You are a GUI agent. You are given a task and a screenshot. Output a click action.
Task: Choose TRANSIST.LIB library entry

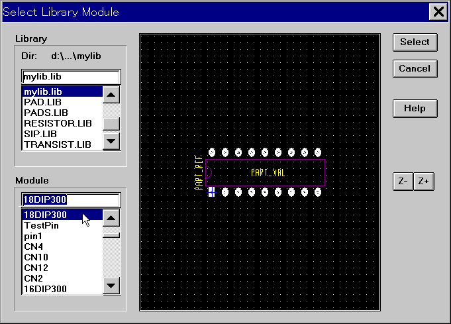click(x=62, y=144)
